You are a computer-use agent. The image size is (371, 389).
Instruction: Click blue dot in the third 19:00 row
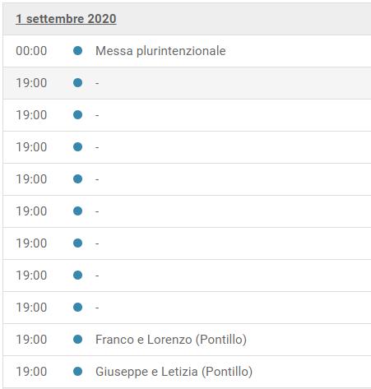(x=78, y=147)
